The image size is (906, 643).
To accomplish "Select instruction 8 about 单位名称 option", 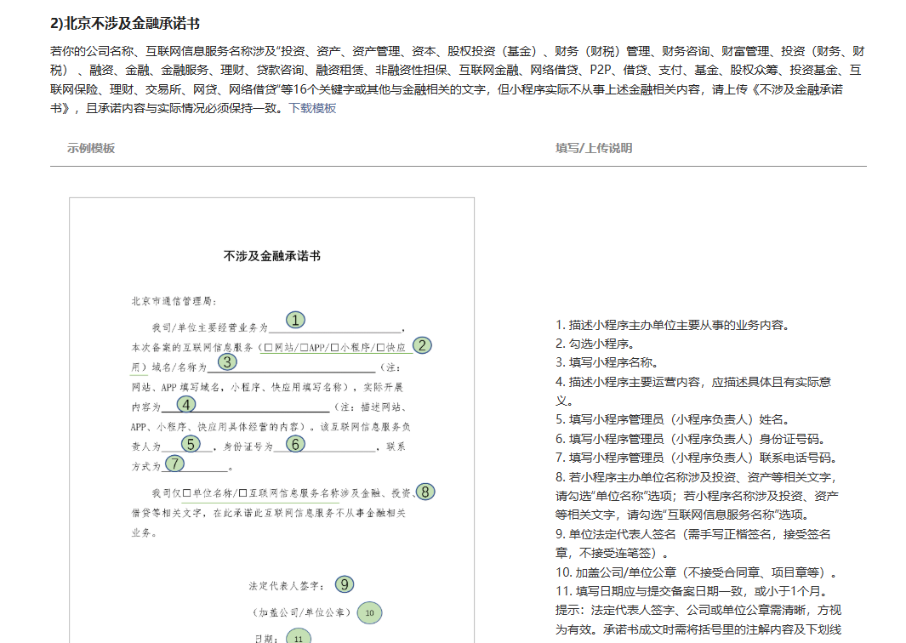I will click(x=698, y=496).
